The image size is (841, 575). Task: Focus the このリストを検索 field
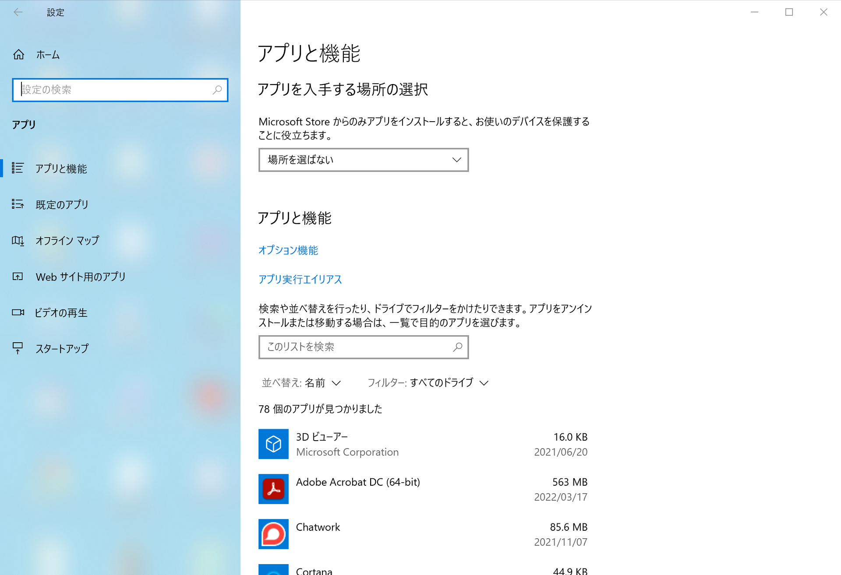pyautogui.click(x=355, y=347)
